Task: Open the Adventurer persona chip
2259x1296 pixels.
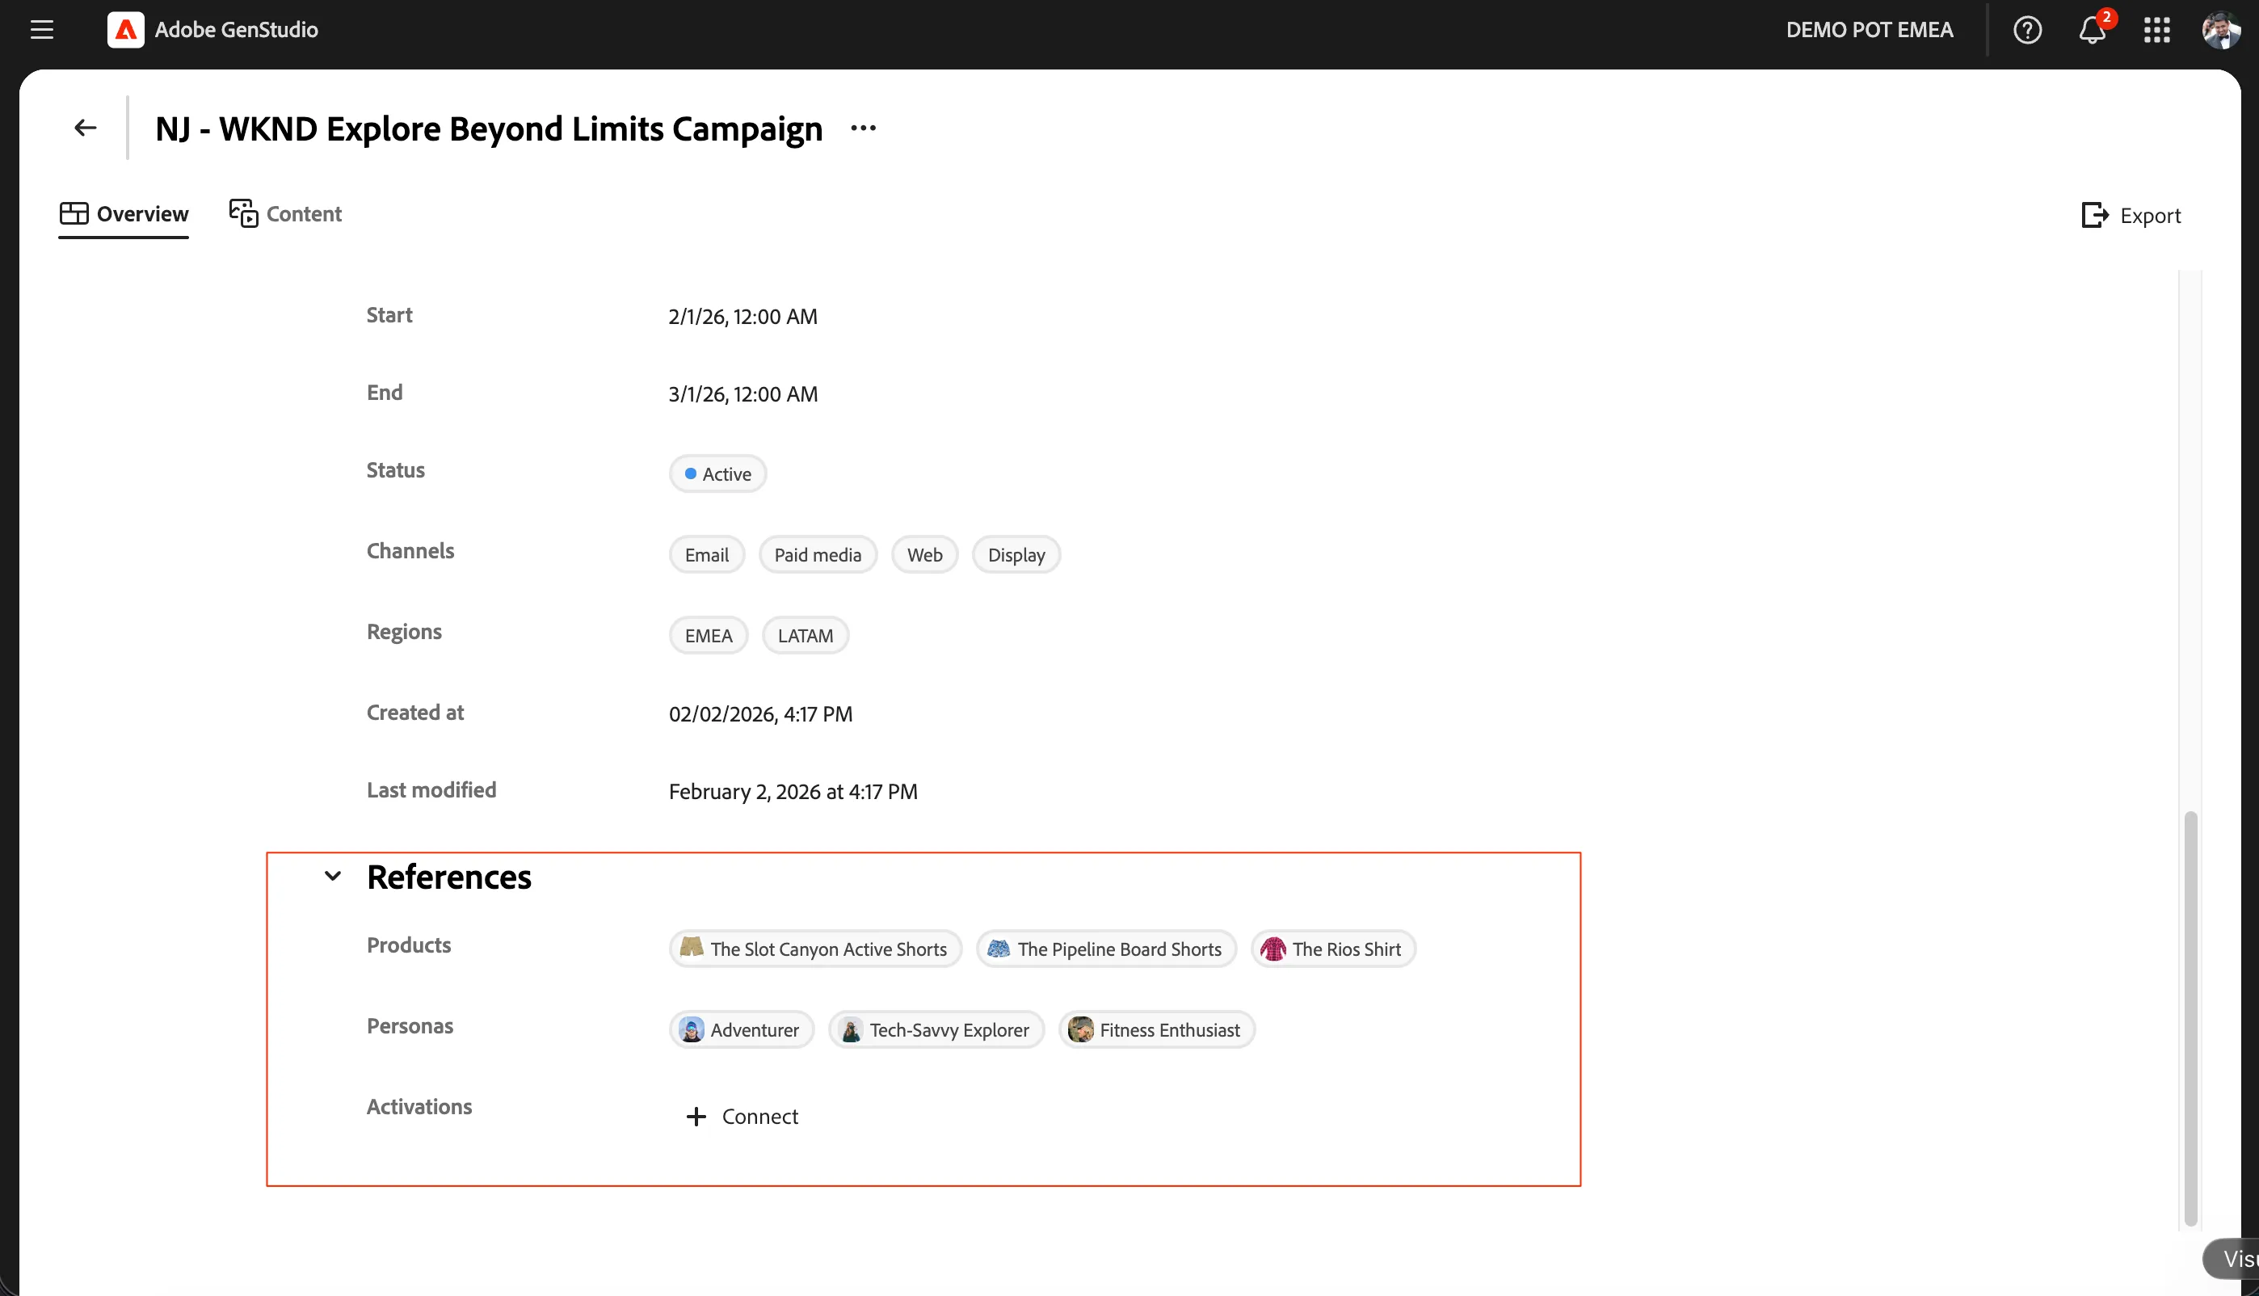Action: tap(742, 1030)
